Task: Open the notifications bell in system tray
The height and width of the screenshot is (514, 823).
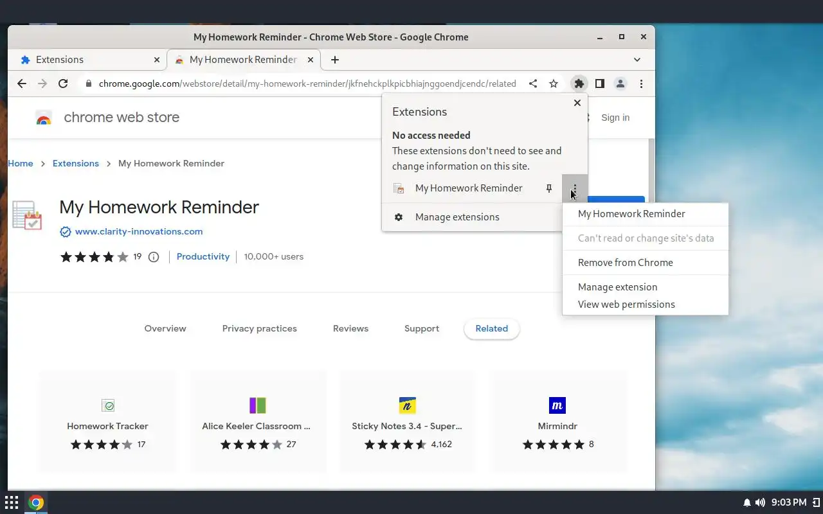Action: (x=747, y=502)
